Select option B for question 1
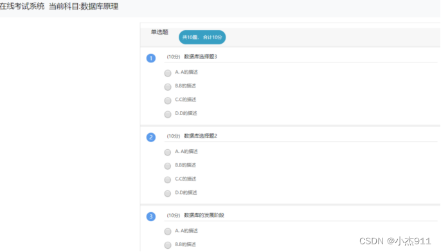 [x=168, y=87]
